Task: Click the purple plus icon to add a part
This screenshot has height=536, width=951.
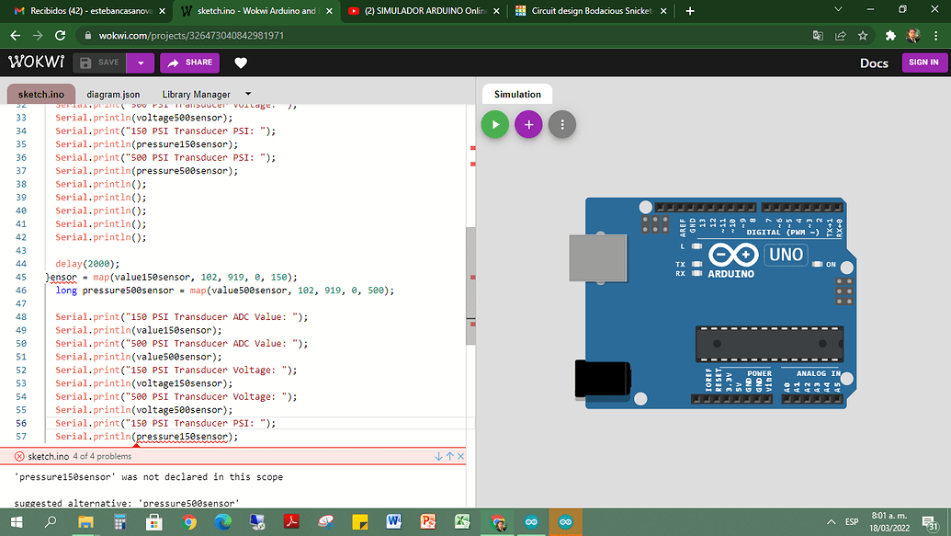Action: coord(528,123)
